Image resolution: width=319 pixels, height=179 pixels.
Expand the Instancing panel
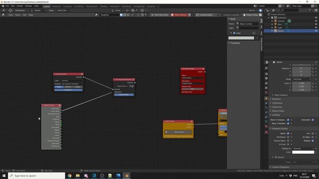277,107
